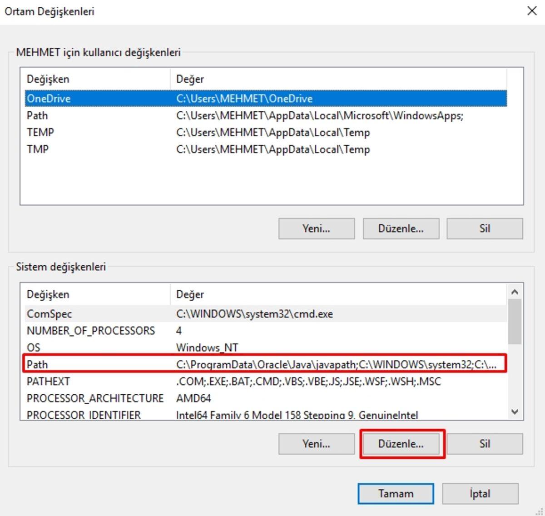Select the ComSpec system variable

pos(49,314)
